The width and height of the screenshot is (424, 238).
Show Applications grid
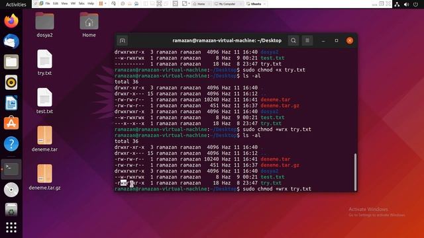tap(11, 227)
